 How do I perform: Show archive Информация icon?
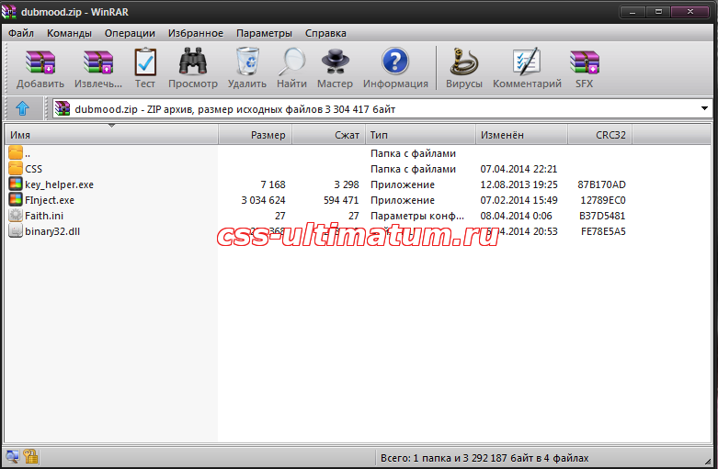[x=395, y=61]
